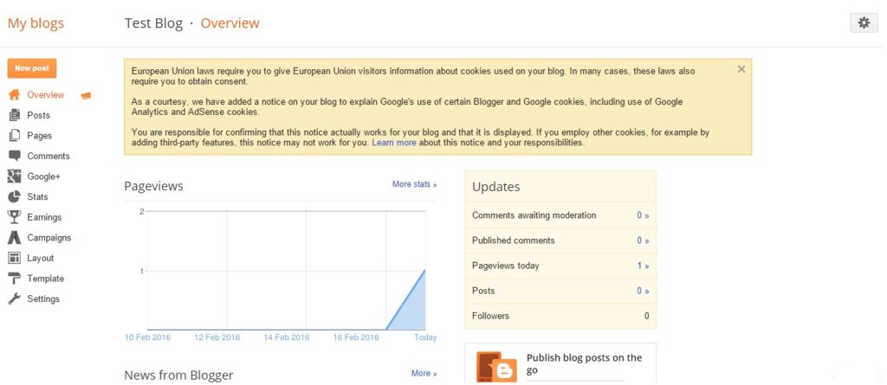Click the Pageviews heading
This screenshot has width=887, height=385.
[x=153, y=186]
